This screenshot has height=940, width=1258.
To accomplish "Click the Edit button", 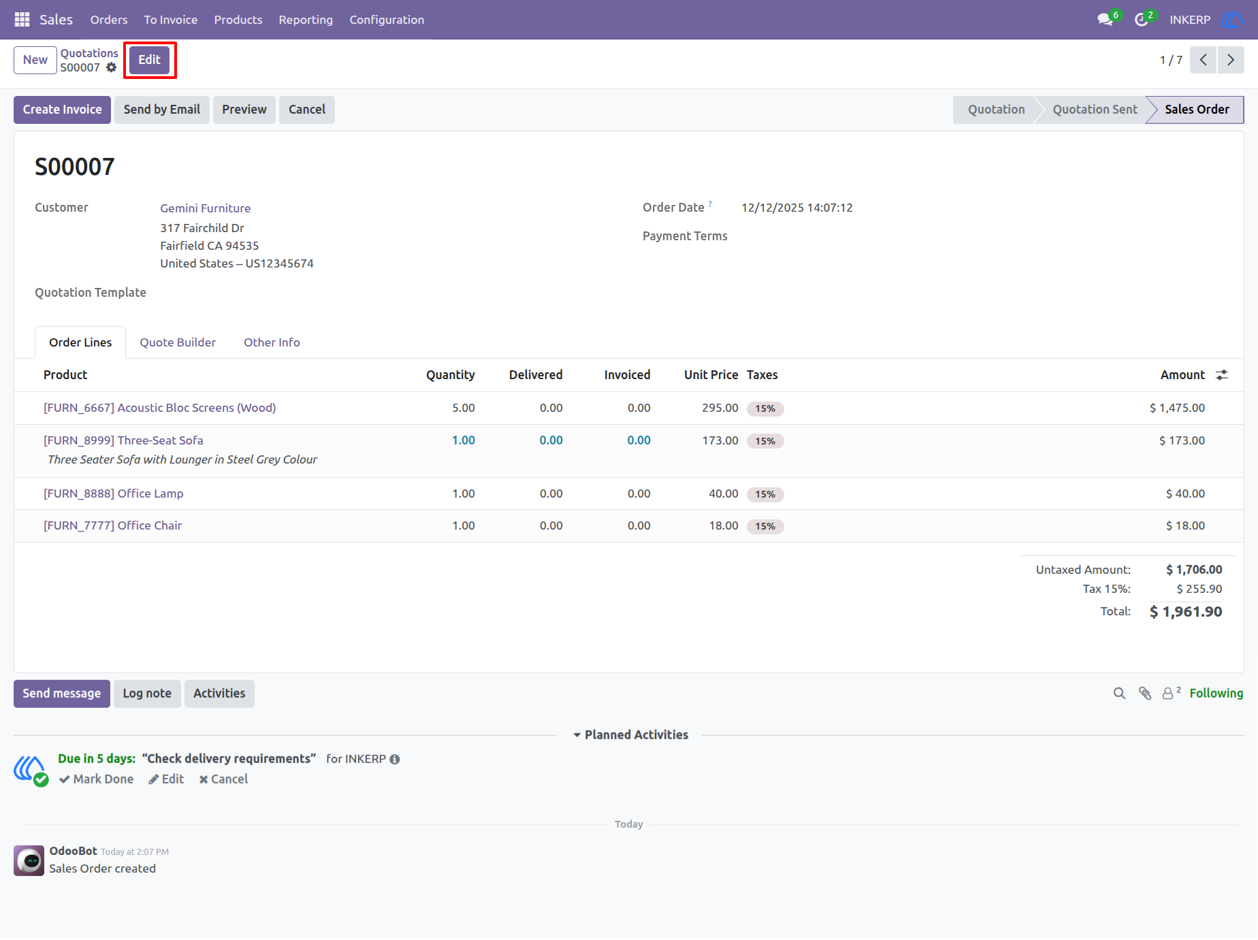I will pyautogui.click(x=149, y=60).
